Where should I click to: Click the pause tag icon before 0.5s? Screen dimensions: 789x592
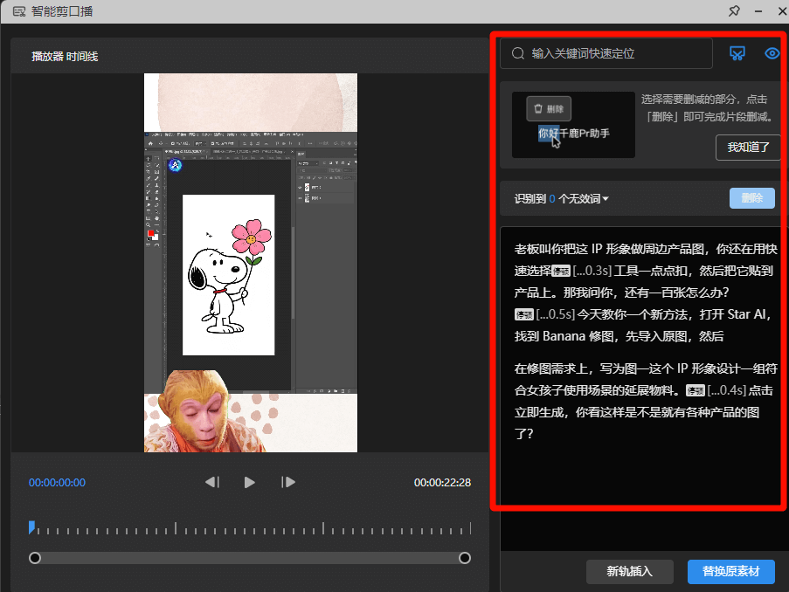523,314
